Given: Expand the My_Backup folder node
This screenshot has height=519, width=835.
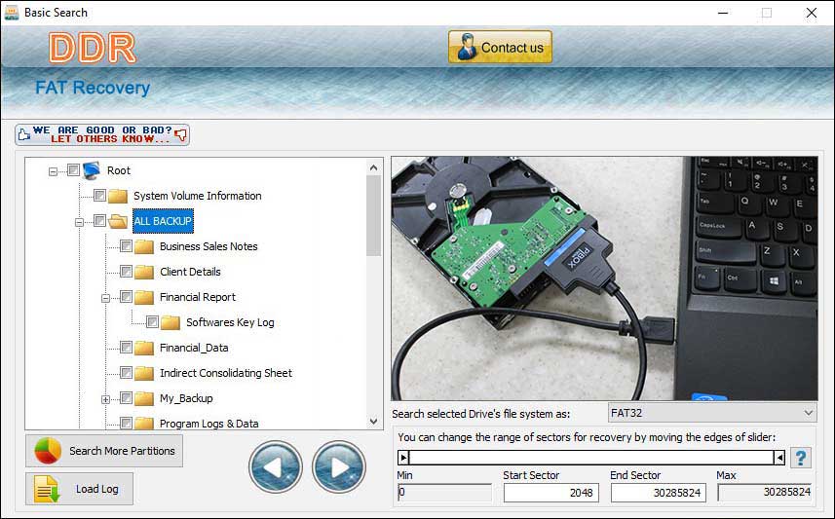Looking at the screenshot, I should [105, 400].
